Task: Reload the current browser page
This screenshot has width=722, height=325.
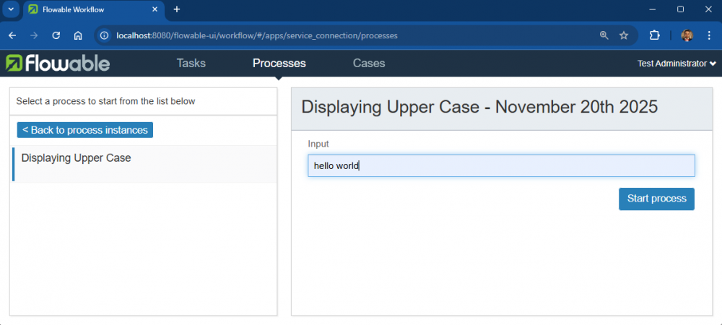Action: click(x=56, y=35)
